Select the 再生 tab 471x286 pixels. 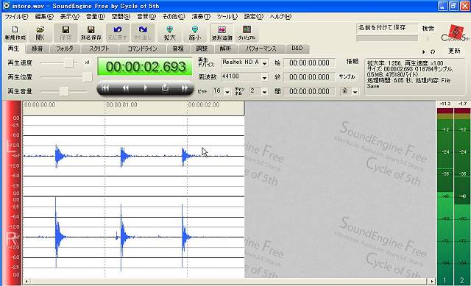point(13,49)
